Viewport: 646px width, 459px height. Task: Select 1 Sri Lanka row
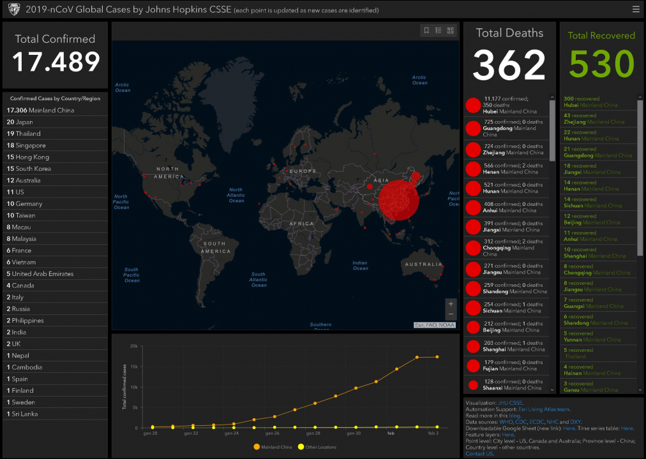click(55, 414)
